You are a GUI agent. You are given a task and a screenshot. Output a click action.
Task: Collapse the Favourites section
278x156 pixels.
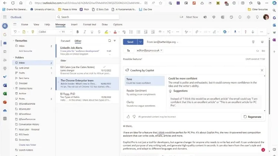(x=14, y=41)
